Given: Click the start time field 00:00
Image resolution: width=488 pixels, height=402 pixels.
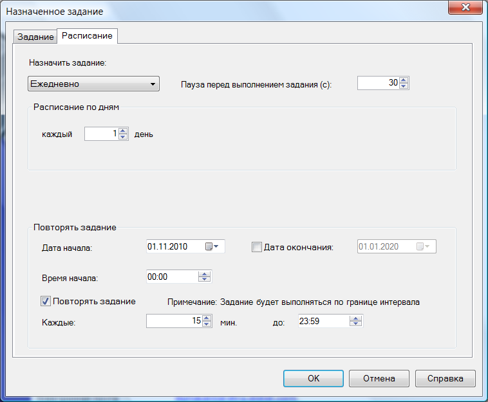Looking at the screenshot, I should tap(171, 277).
